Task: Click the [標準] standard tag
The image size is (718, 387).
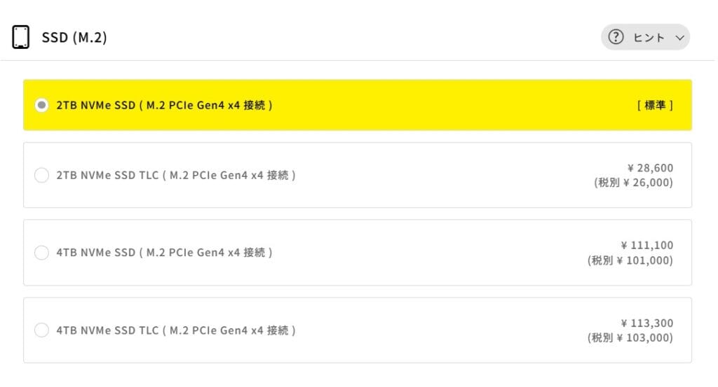Action: coord(655,105)
